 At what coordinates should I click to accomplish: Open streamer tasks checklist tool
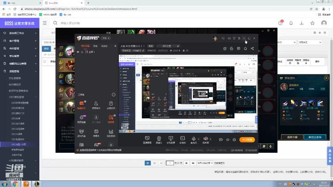click(x=111, y=105)
